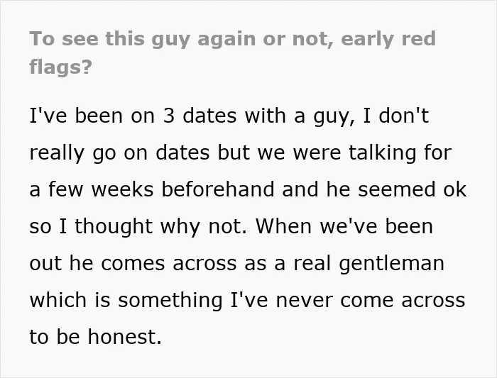The image size is (497, 378).
Task: Click the words 'real gentleman'
Action: (368, 264)
